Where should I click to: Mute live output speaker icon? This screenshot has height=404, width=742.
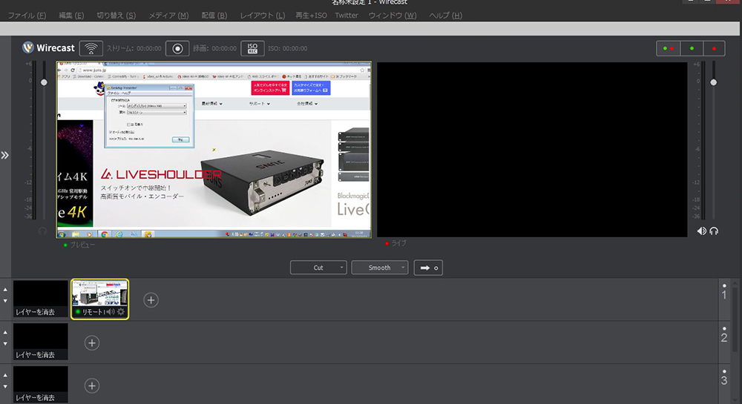[702, 231]
